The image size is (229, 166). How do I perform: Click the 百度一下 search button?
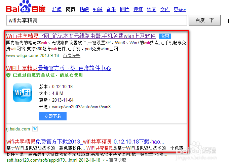(204, 20)
